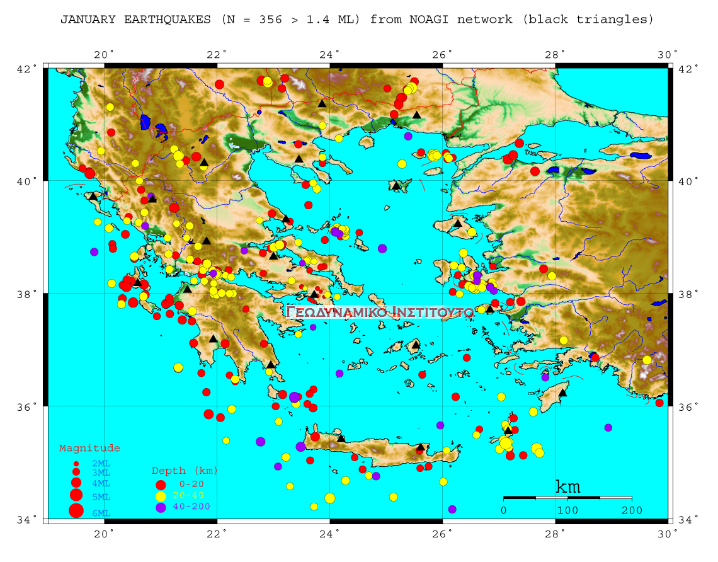Click the top axis "20°" longitude label

(105, 55)
